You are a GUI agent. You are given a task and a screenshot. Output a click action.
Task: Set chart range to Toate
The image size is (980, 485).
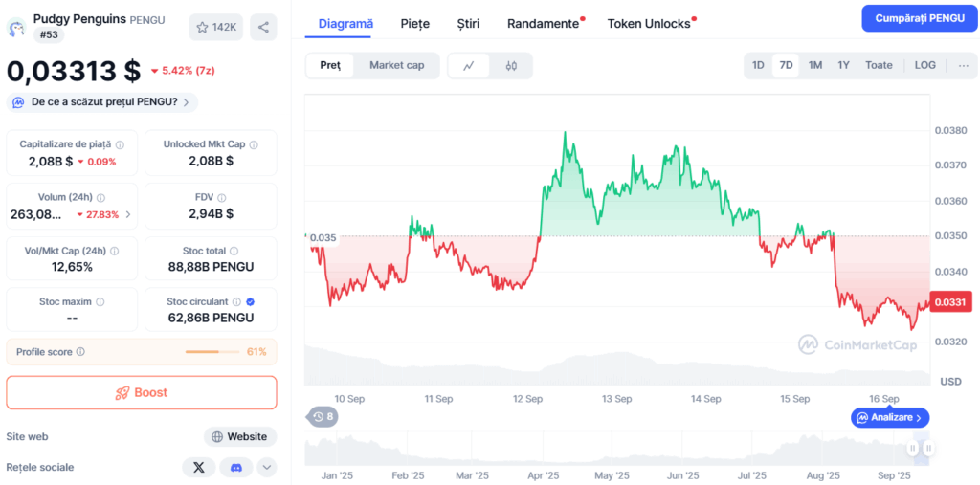pos(879,65)
